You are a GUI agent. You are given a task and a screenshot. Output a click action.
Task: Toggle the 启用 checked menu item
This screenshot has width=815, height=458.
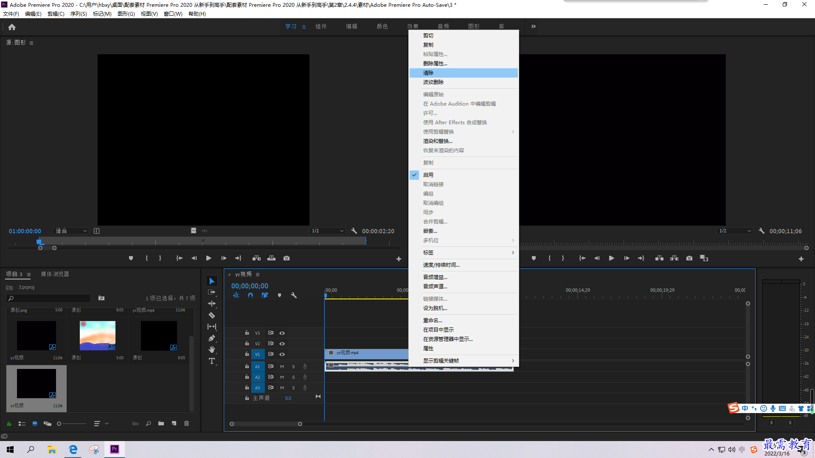tap(464, 175)
